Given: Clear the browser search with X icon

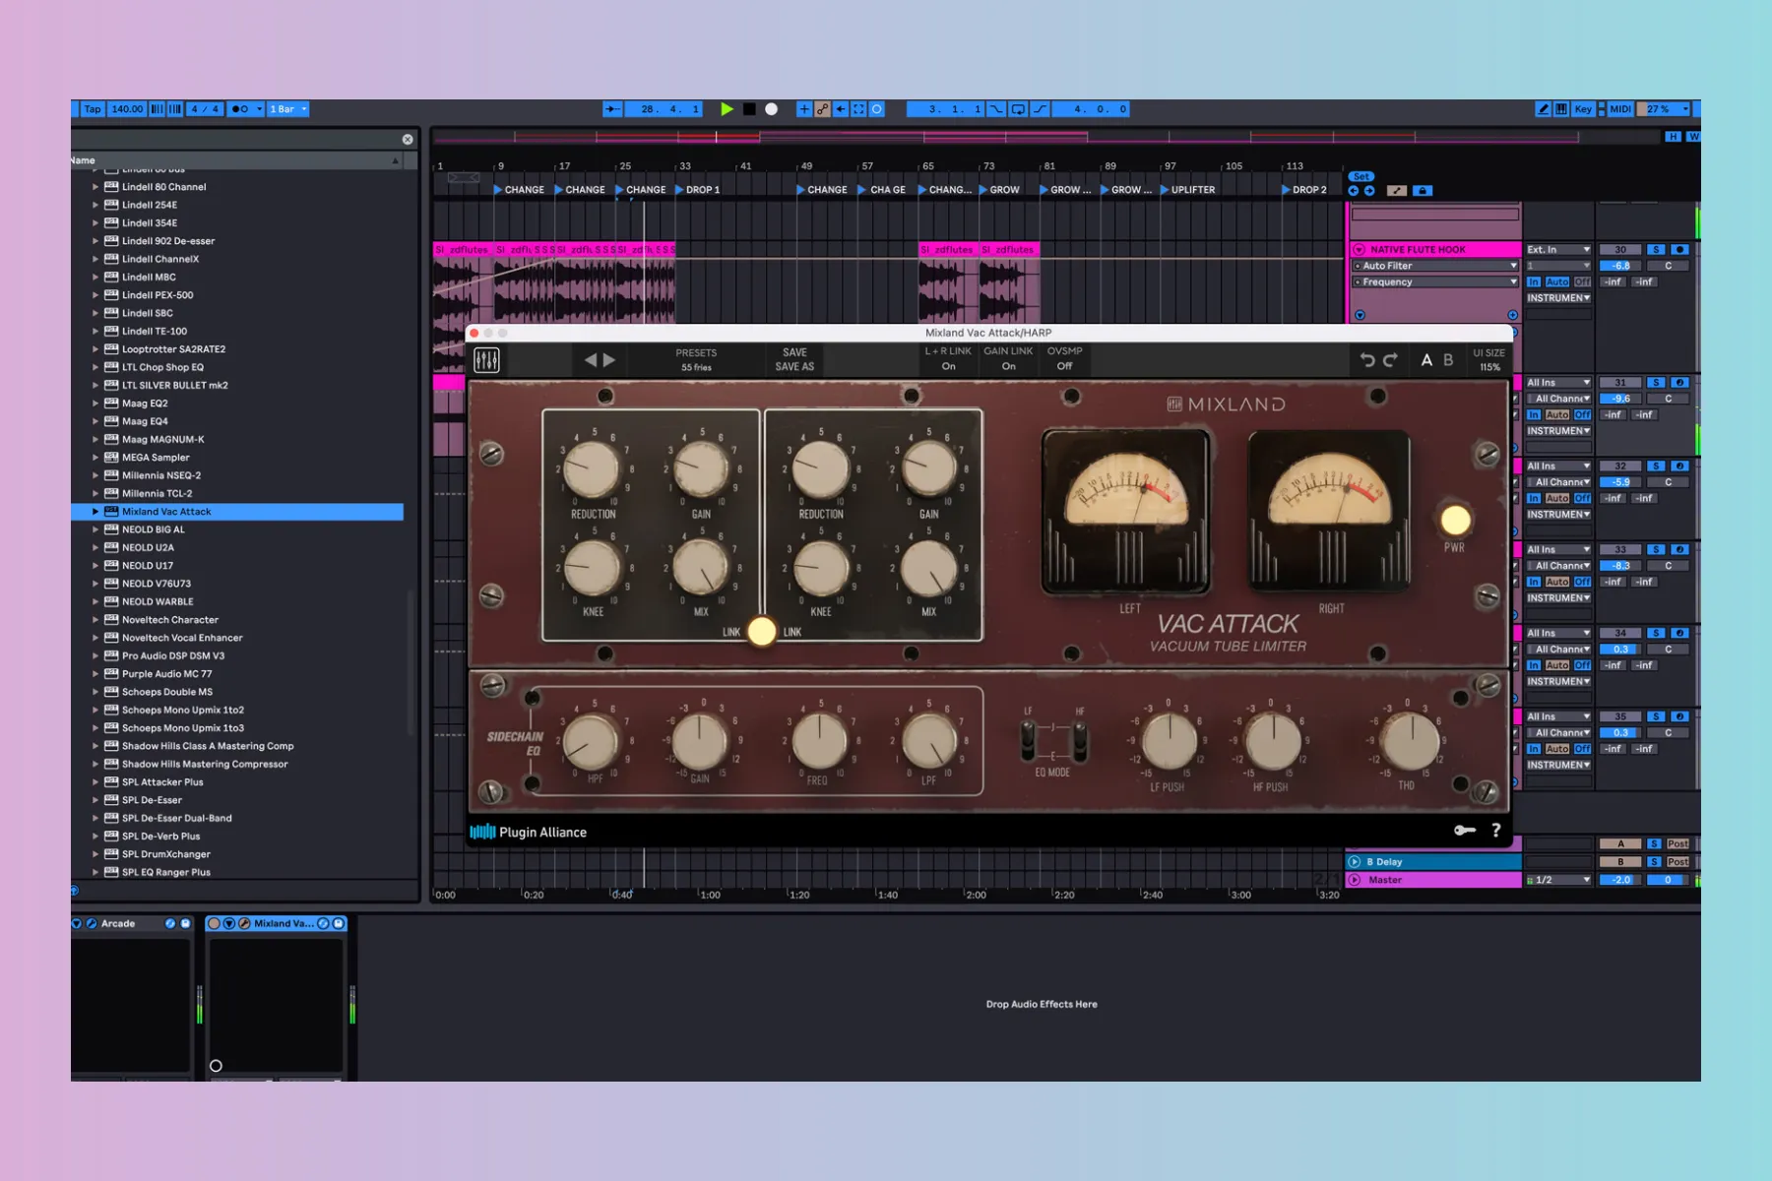Looking at the screenshot, I should (x=408, y=140).
